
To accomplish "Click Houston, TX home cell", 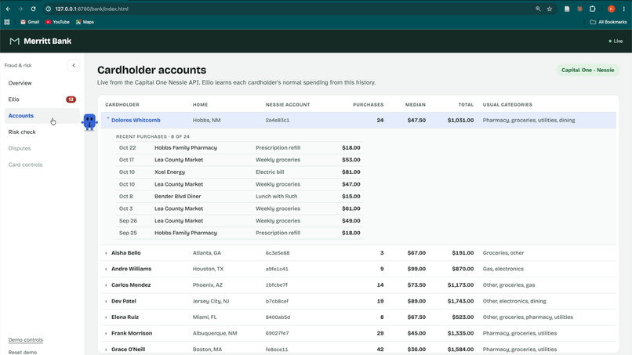I will click(x=208, y=269).
